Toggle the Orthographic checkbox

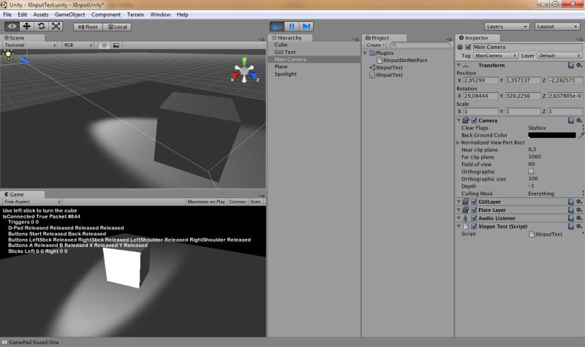(x=531, y=172)
